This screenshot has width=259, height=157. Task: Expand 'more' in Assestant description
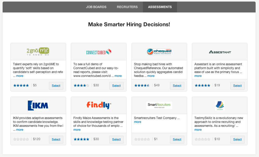coord(198,76)
